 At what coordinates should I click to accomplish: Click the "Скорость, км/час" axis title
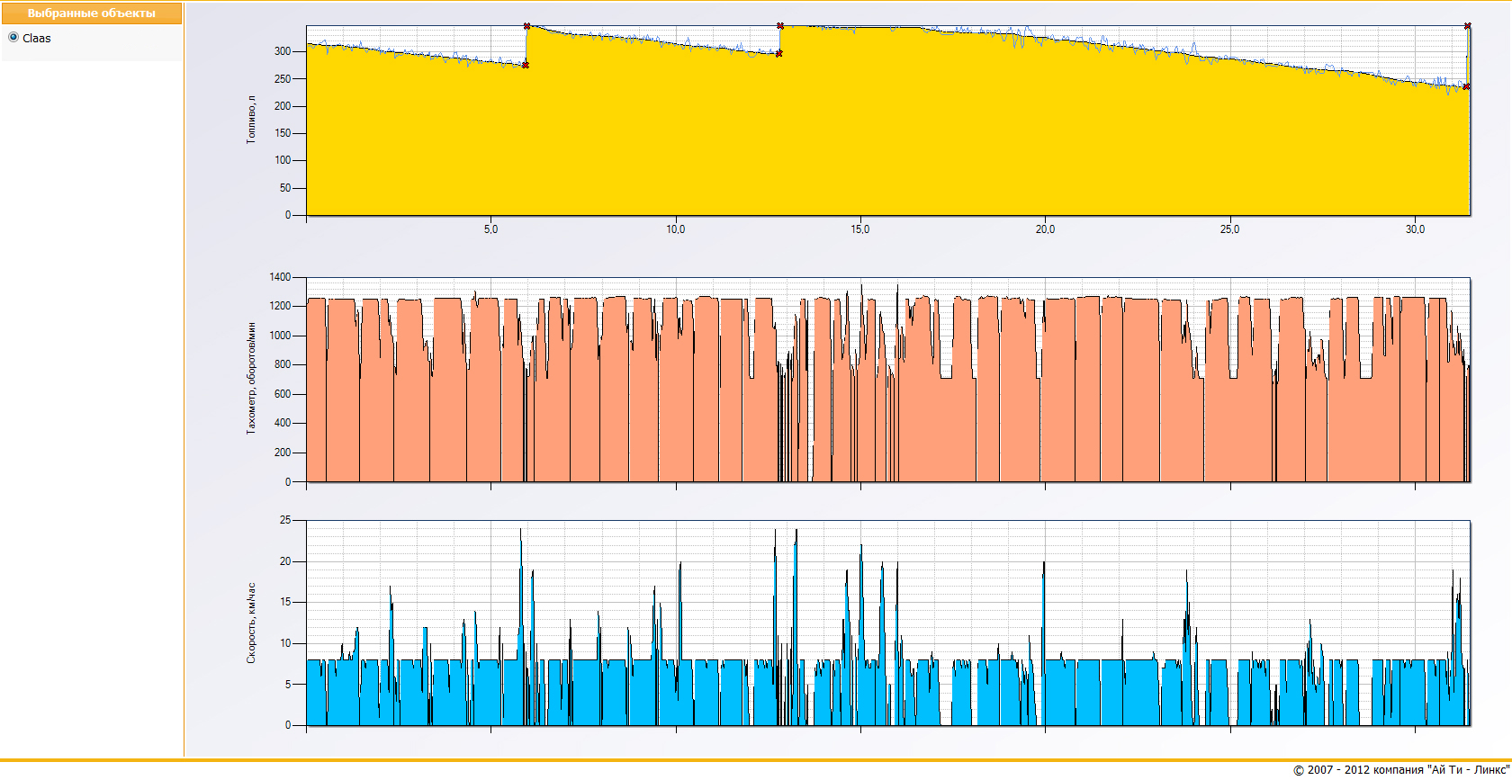tap(251, 623)
